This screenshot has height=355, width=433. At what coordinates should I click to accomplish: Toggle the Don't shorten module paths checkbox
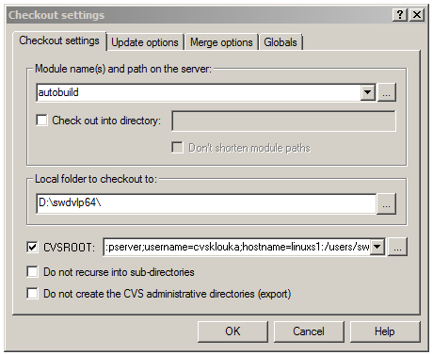click(177, 148)
